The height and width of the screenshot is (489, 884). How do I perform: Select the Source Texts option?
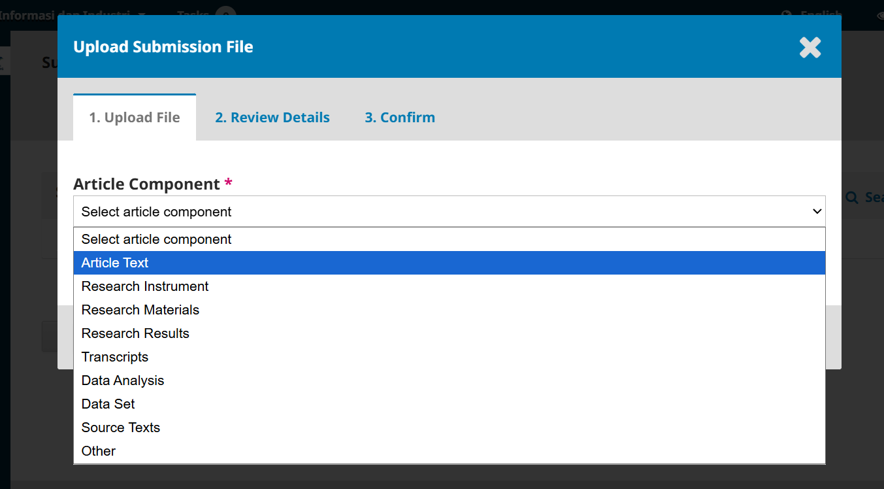121,428
